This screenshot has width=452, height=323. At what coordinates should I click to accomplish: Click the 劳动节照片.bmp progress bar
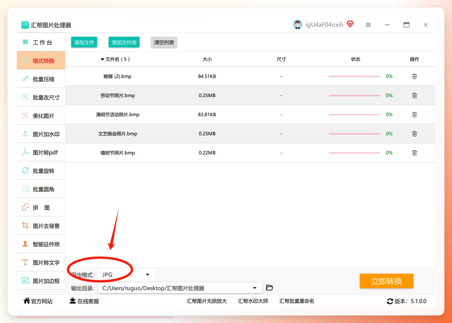click(x=354, y=96)
